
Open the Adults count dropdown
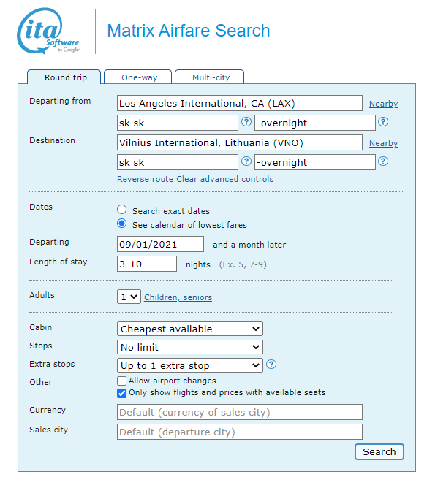pyautogui.click(x=129, y=297)
